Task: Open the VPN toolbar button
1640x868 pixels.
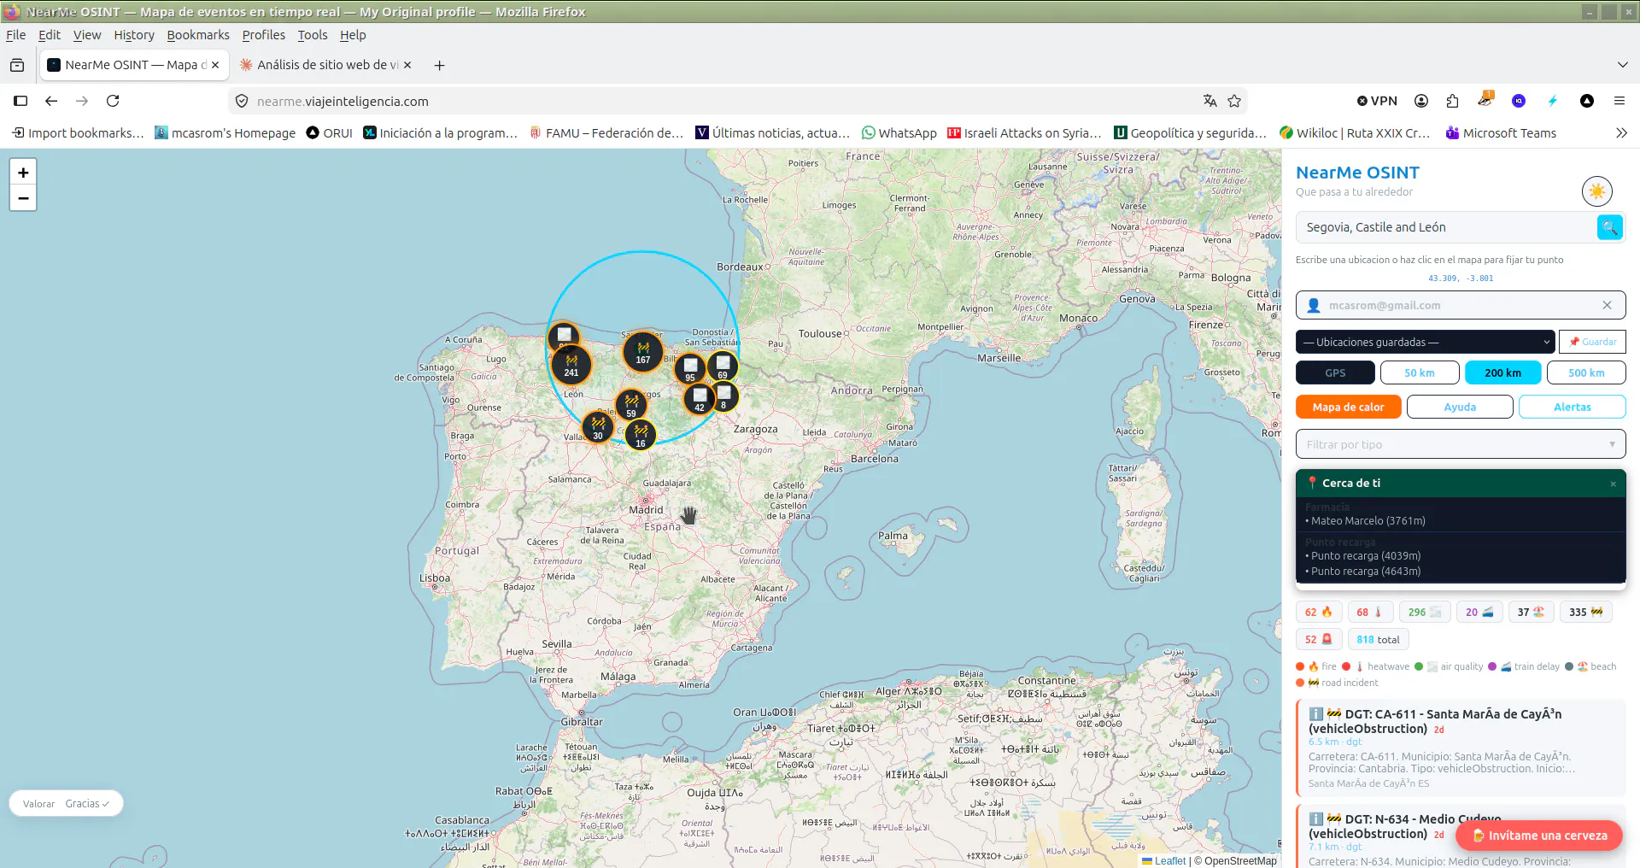Action: 1377,101
